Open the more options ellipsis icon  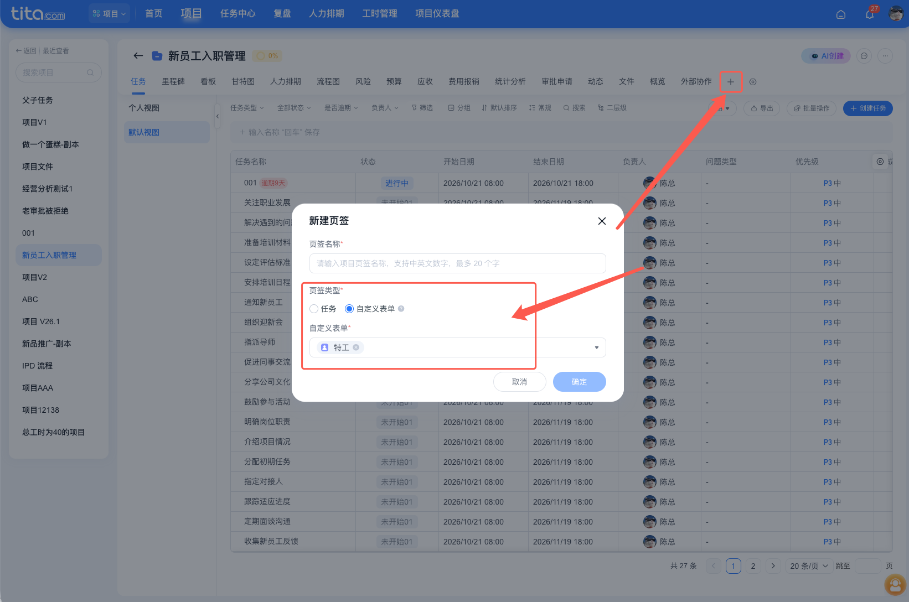pyautogui.click(x=885, y=56)
